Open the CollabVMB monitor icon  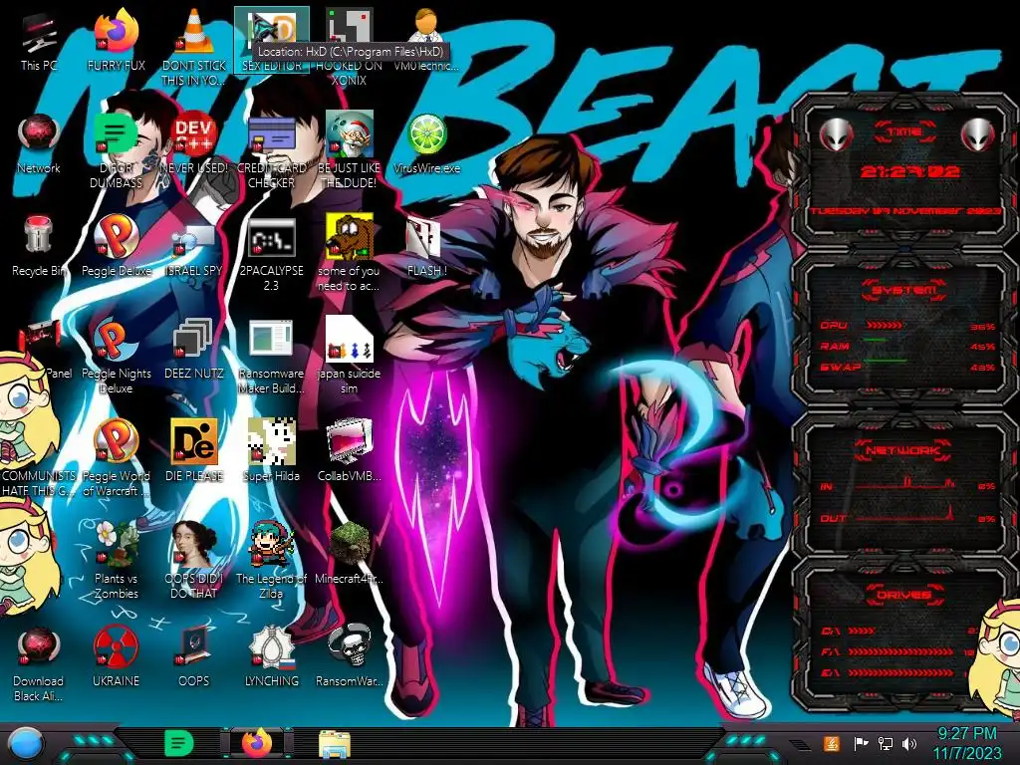click(350, 452)
